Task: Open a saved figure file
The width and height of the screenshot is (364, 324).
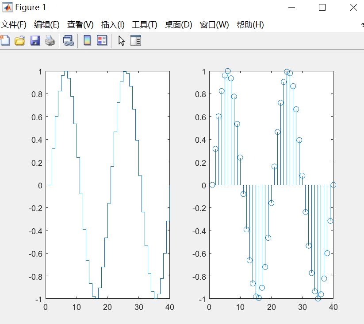Action: click(x=20, y=40)
